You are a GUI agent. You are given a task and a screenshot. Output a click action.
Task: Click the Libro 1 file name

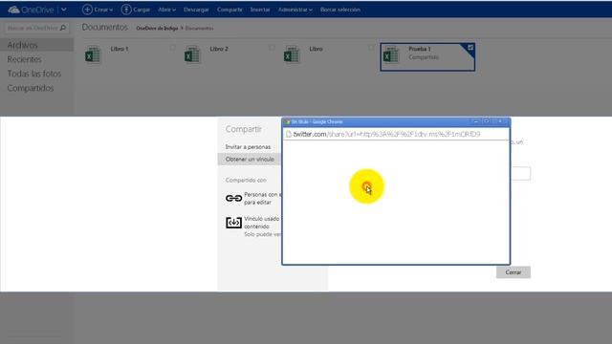(x=120, y=49)
